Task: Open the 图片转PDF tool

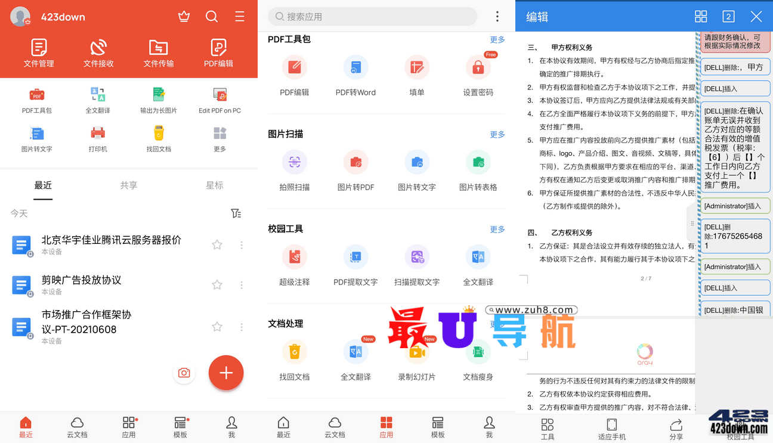Action: pos(355,171)
